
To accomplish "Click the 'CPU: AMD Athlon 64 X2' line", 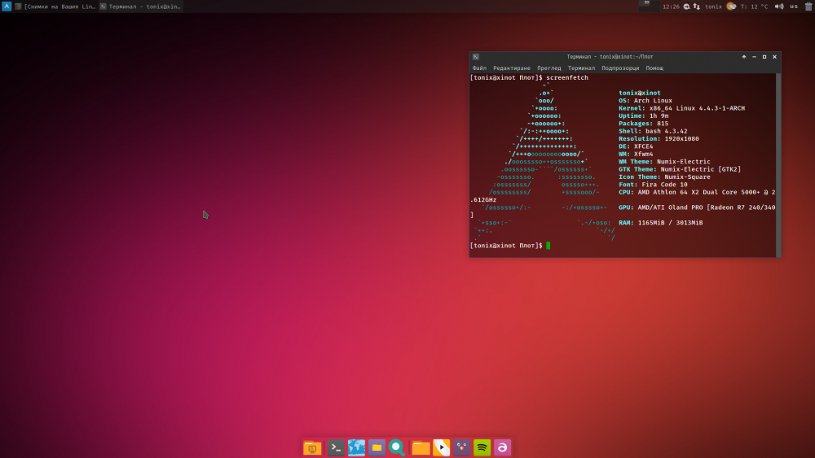I will point(697,193).
